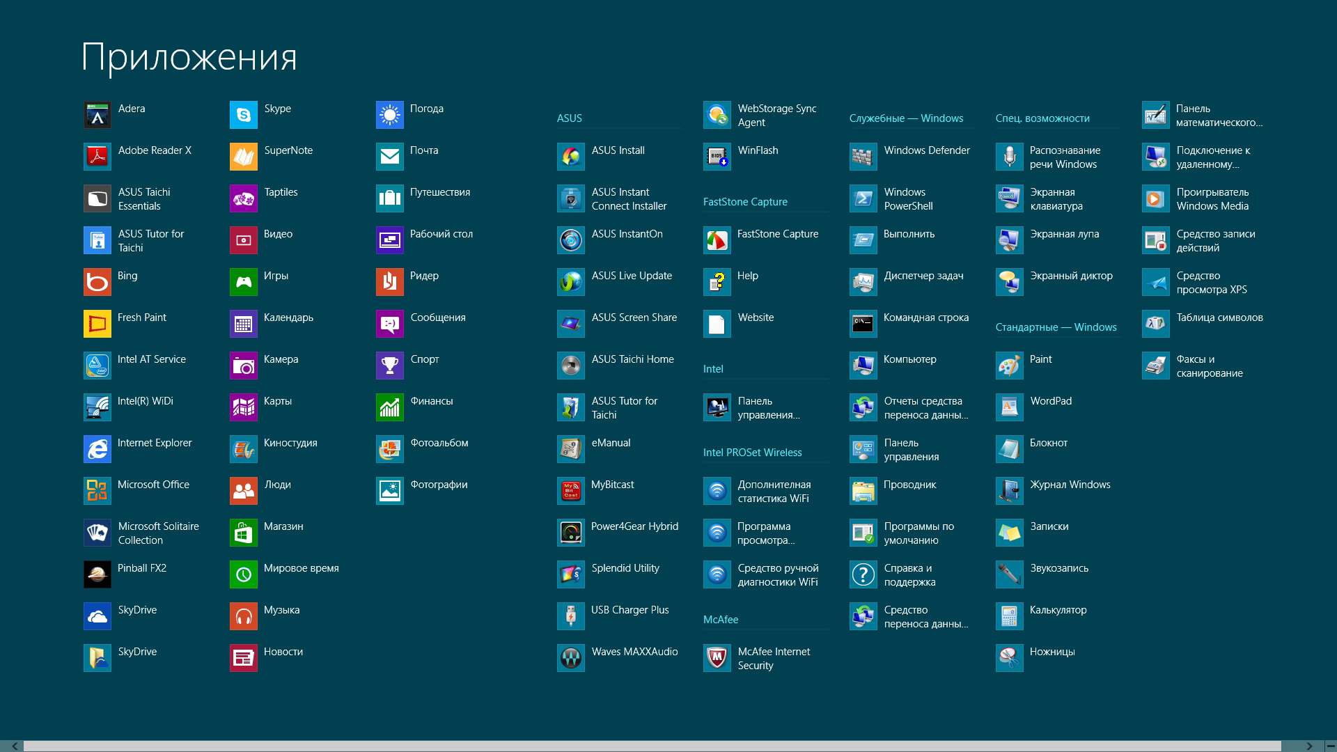
Task: Click the right scroll arrow on scrollbar
Action: point(1309,746)
